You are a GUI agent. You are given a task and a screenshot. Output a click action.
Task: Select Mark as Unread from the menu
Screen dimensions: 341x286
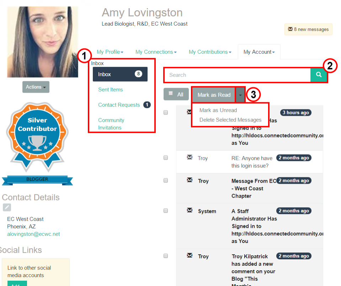coord(218,110)
